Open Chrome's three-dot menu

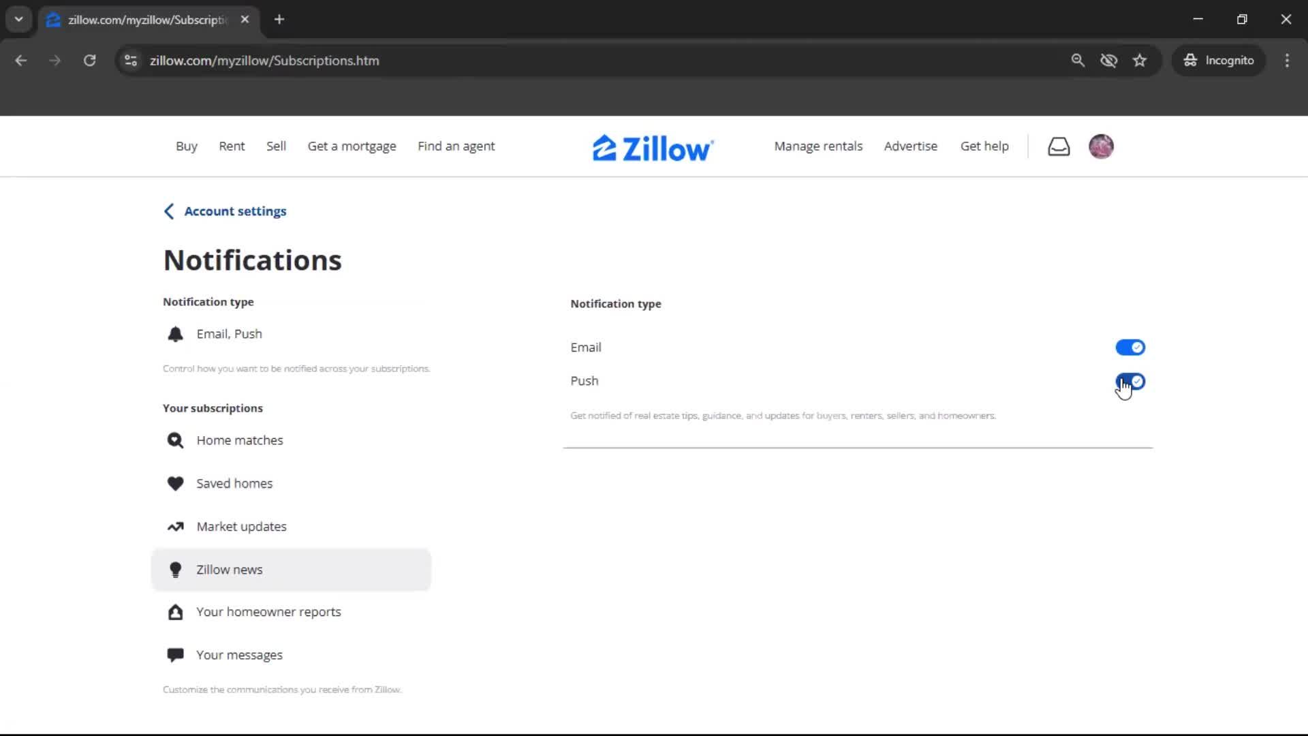[x=1287, y=61]
